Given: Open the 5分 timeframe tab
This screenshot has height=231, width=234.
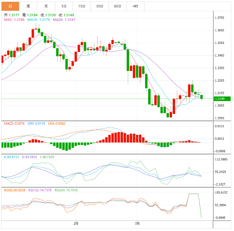Looking at the screenshot, I should tap(64, 6).
